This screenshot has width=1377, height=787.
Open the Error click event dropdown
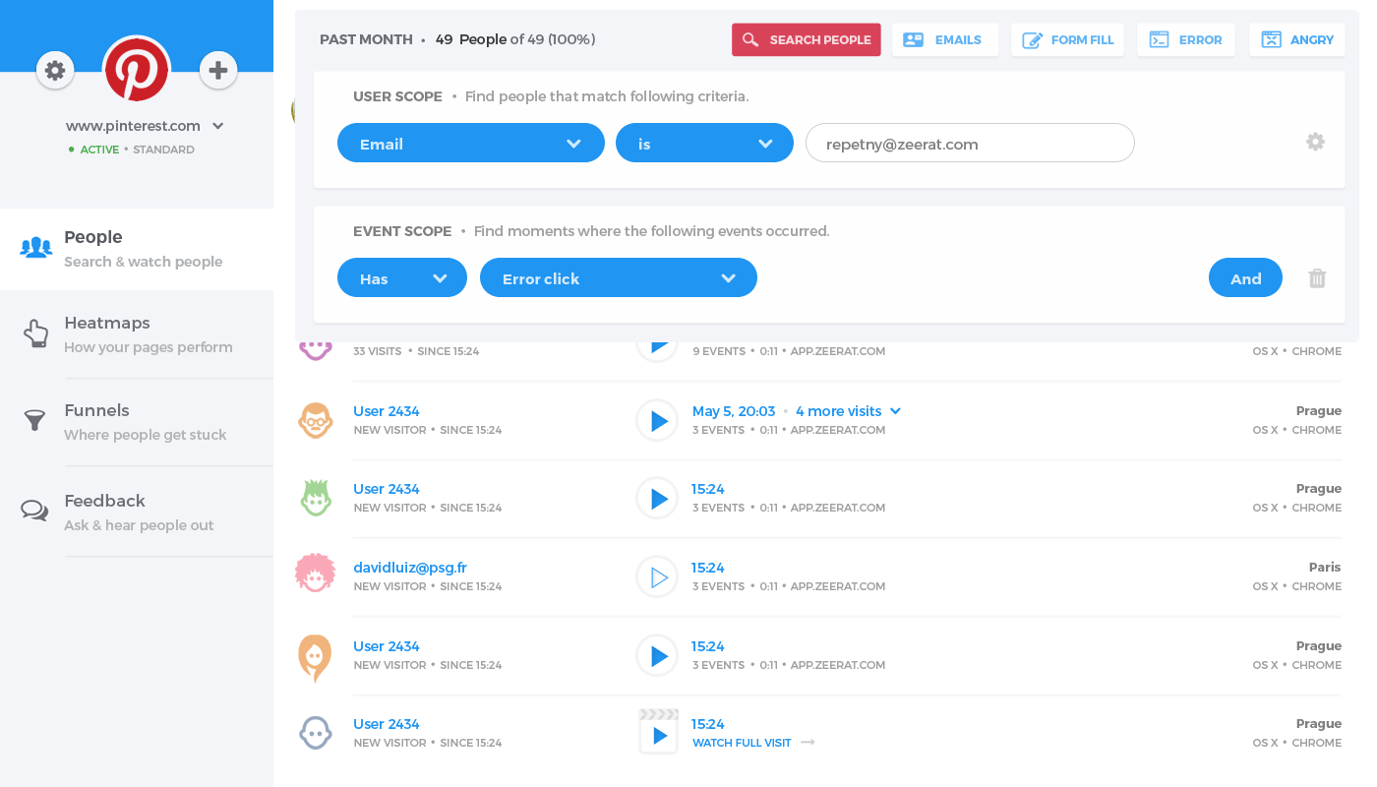[618, 278]
